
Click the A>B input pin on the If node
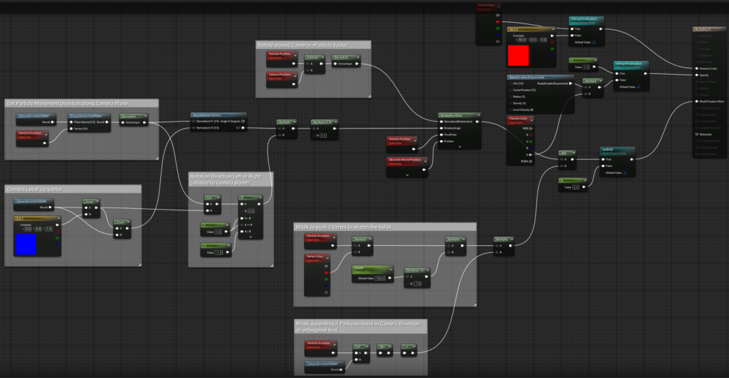pyautogui.click(x=242, y=218)
